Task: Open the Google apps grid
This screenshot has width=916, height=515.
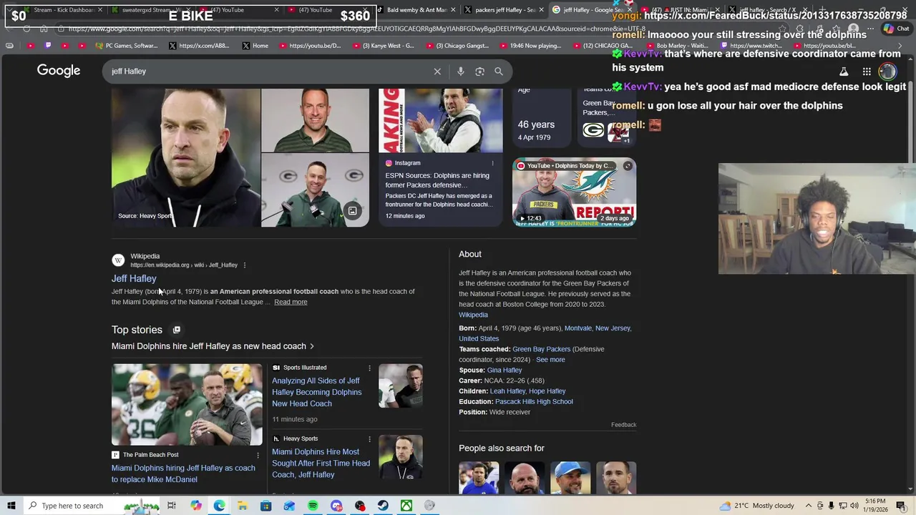Action: [867, 72]
